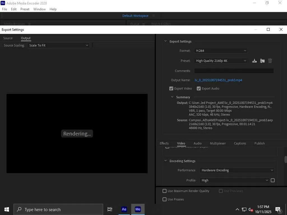The width and height of the screenshot is (287, 215).
Task: Open the Format dropdown showing H.264
Action: pyautogui.click(x=221, y=51)
